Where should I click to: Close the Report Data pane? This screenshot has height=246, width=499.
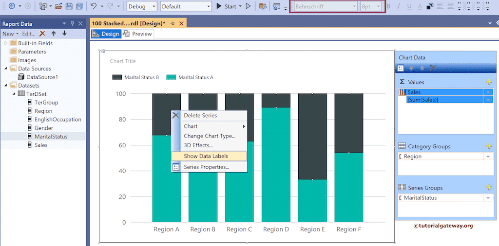pyautogui.click(x=80, y=23)
